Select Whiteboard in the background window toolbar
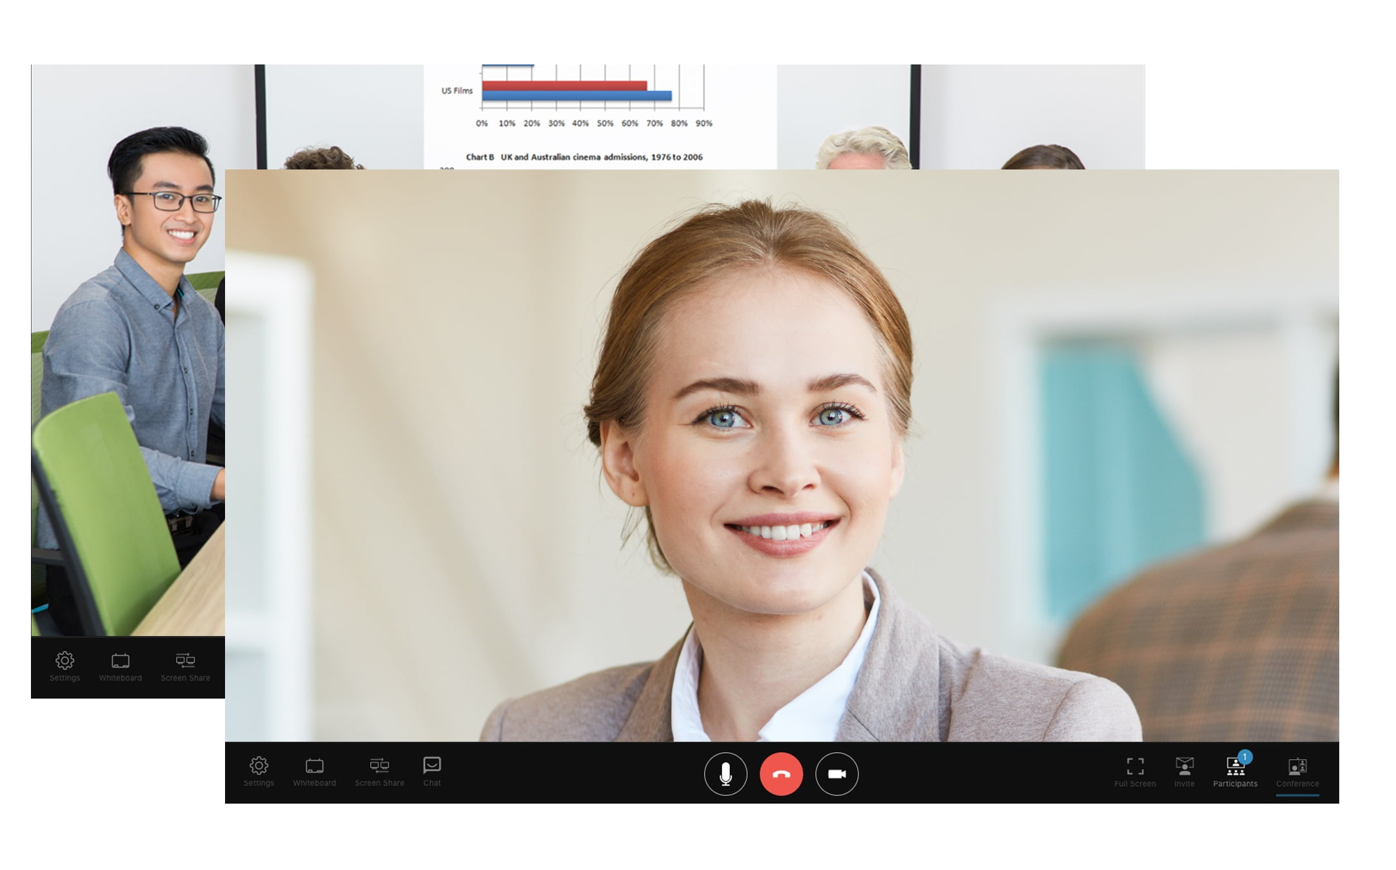This screenshot has width=1396, height=870. pos(120,666)
